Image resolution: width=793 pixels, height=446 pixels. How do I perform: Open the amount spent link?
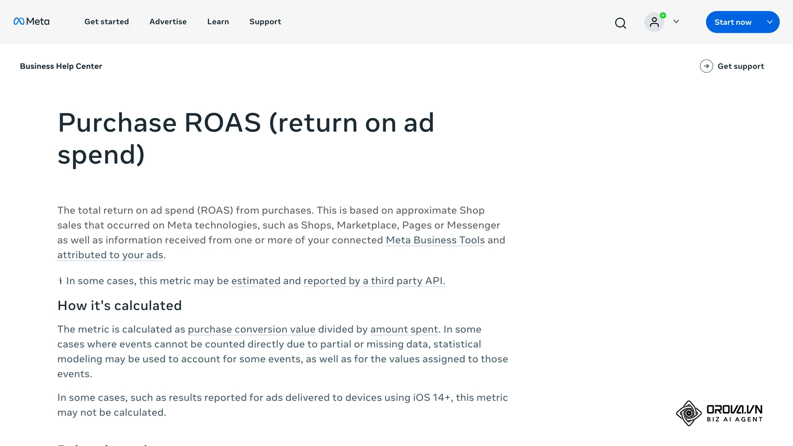click(404, 330)
